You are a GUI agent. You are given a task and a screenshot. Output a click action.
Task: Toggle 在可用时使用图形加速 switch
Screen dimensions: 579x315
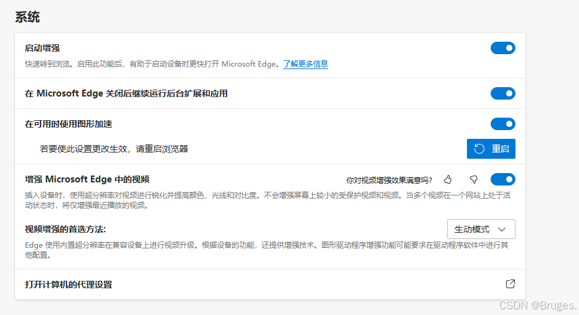(502, 124)
